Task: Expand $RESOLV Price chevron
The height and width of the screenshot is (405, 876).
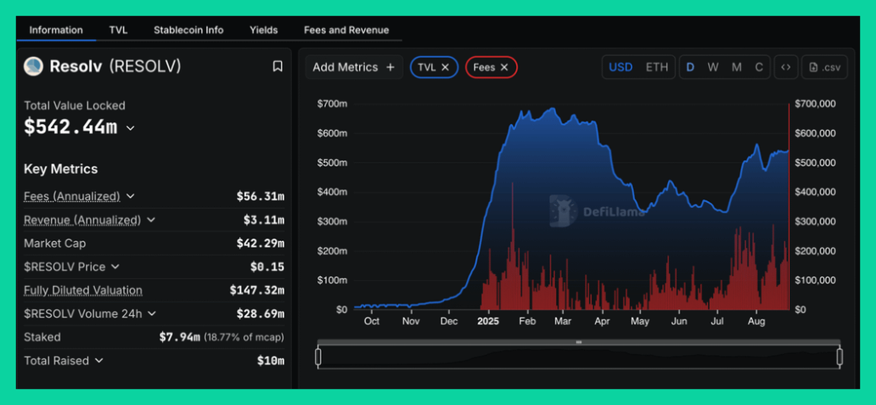Action: click(115, 267)
